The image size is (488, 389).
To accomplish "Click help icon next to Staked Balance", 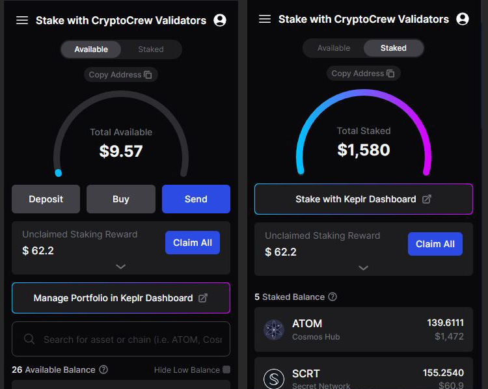I will point(332,297).
